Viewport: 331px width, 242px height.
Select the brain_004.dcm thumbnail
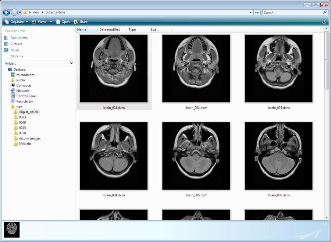pos(113,155)
